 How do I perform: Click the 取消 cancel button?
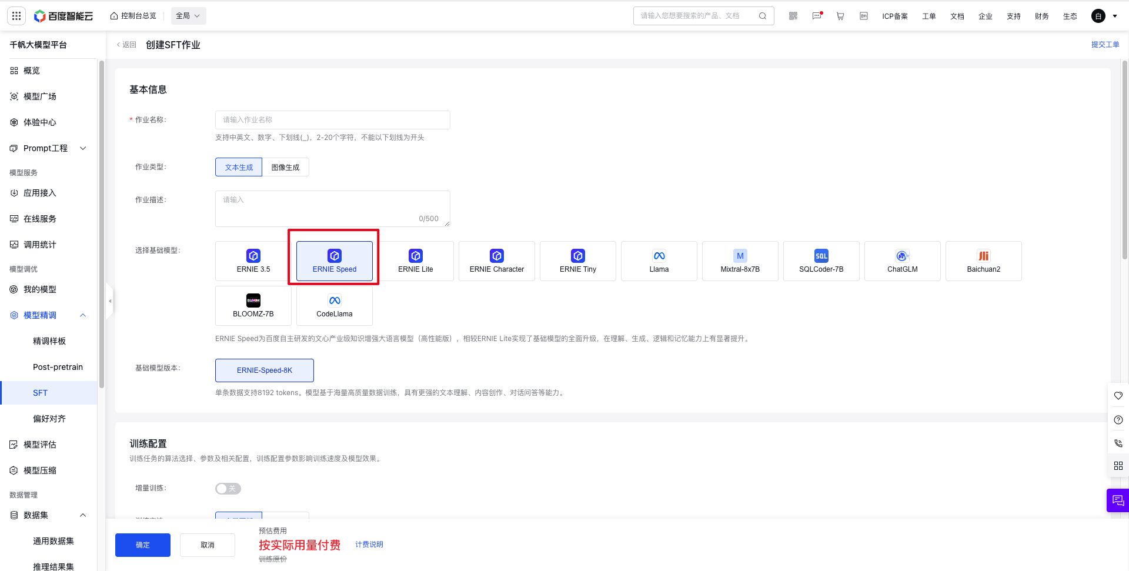click(208, 545)
